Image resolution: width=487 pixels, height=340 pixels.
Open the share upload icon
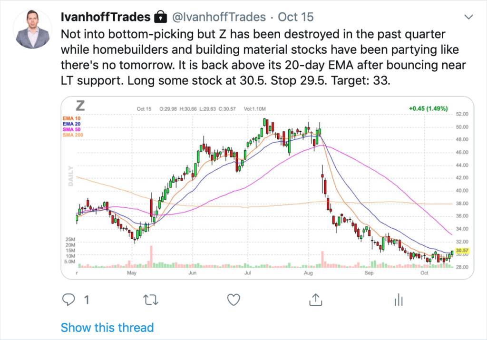click(x=316, y=300)
